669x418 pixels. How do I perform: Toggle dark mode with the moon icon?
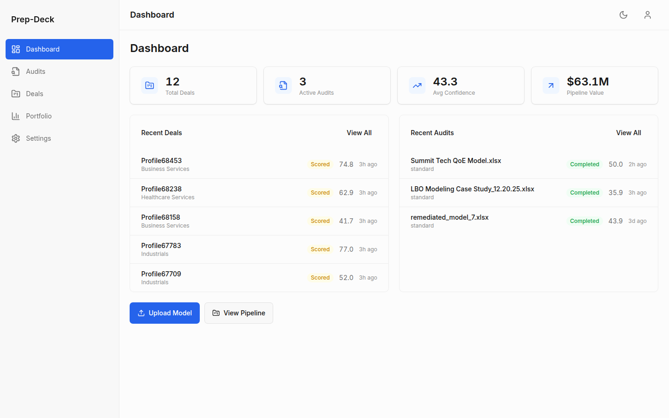623,15
